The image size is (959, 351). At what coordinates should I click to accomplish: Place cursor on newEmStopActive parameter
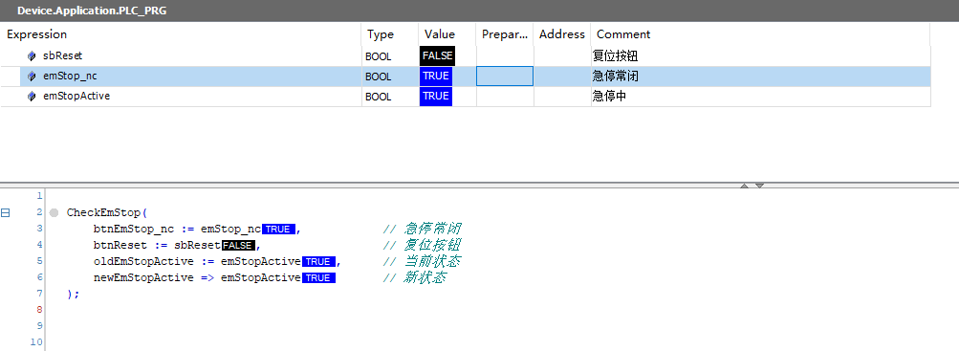click(143, 278)
